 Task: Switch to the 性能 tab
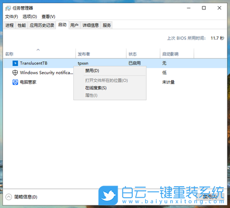tap(22, 25)
